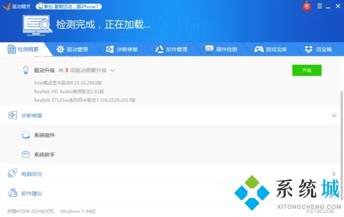Select Intel集成显卡驱动8.15.10.2993版 entry
This screenshot has height=217, width=344.
pyautogui.click(x=68, y=83)
